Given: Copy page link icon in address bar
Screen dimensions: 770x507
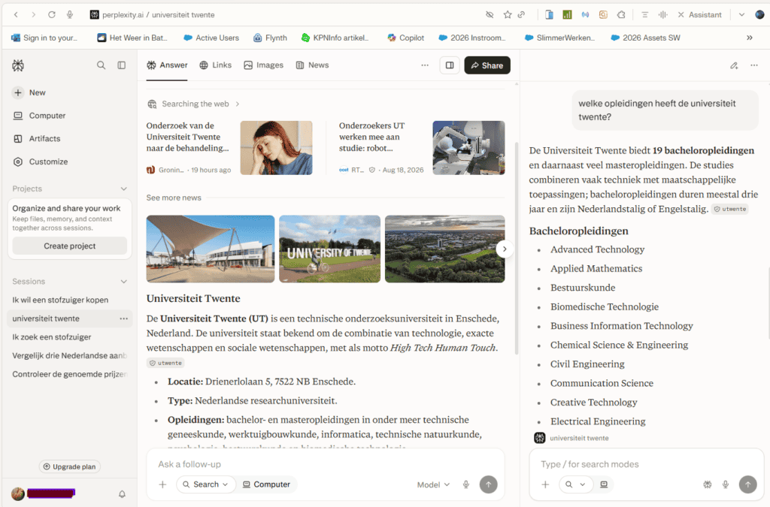Looking at the screenshot, I should [x=522, y=15].
